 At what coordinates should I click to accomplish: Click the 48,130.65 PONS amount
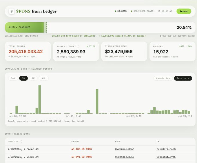point(81,149)
